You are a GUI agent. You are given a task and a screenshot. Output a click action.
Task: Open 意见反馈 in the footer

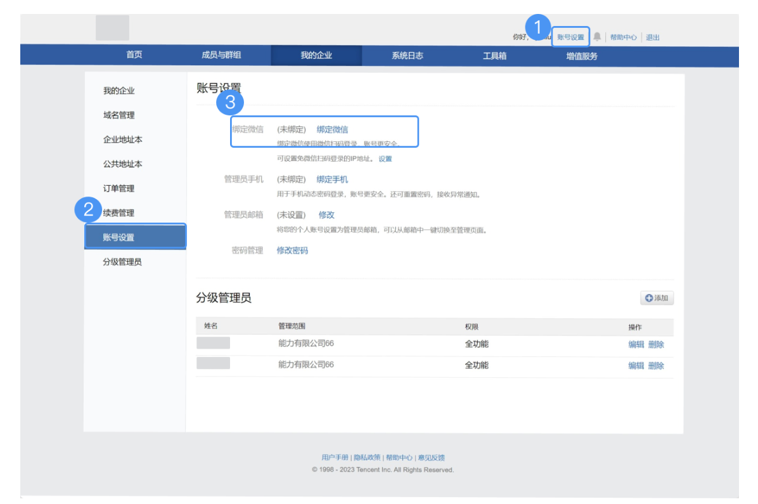coord(432,457)
